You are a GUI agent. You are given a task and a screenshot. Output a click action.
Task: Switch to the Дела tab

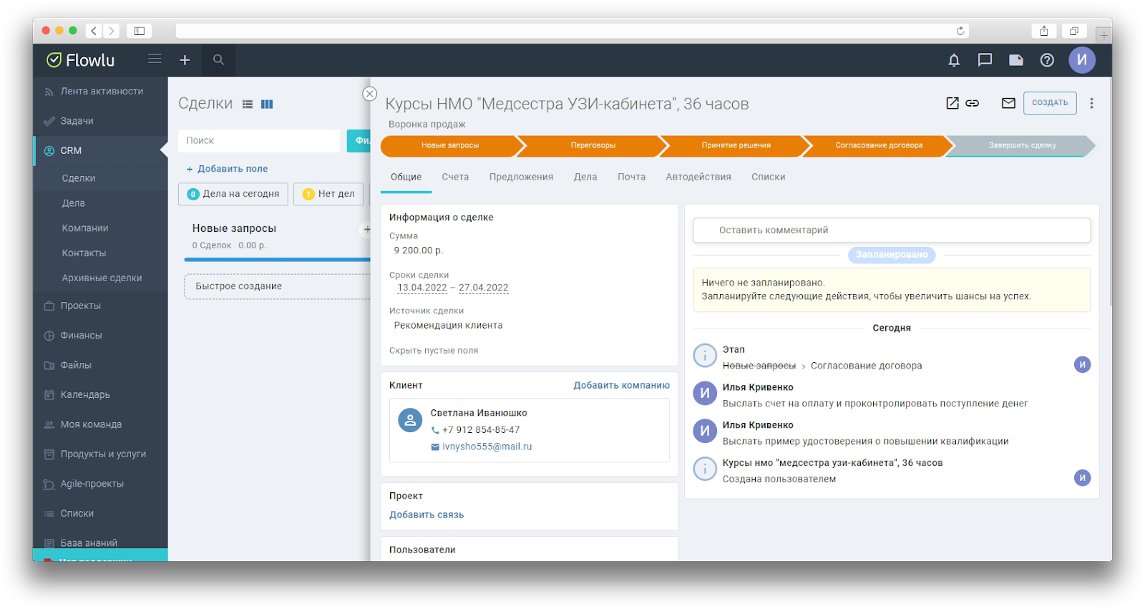tap(585, 177)
